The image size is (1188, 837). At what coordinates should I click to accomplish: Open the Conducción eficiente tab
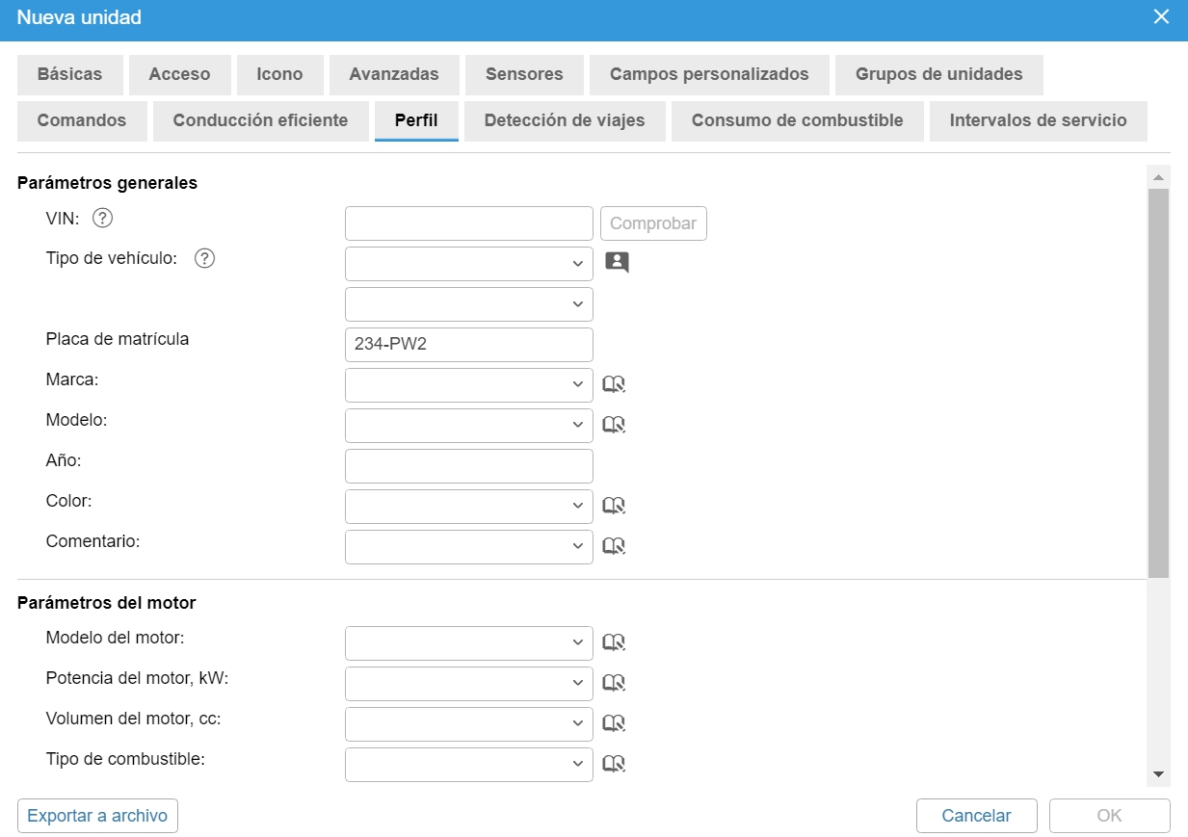[260, 121]
